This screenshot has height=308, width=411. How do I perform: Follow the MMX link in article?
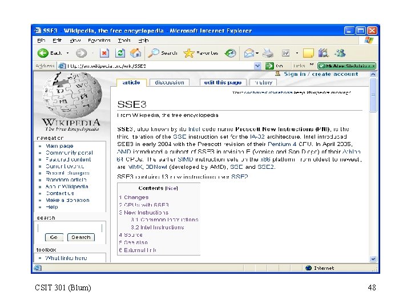pyautogui.click(x=135, y=167)
